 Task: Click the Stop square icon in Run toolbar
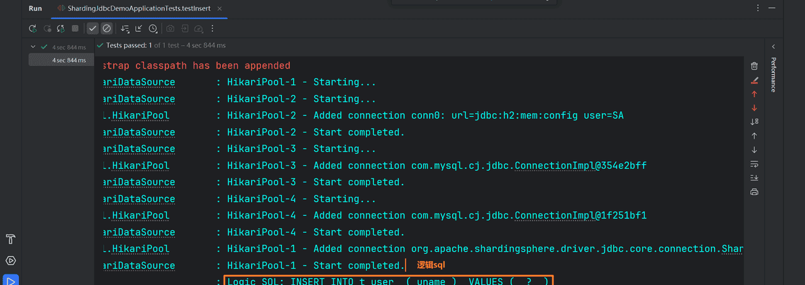pos(75,29)
